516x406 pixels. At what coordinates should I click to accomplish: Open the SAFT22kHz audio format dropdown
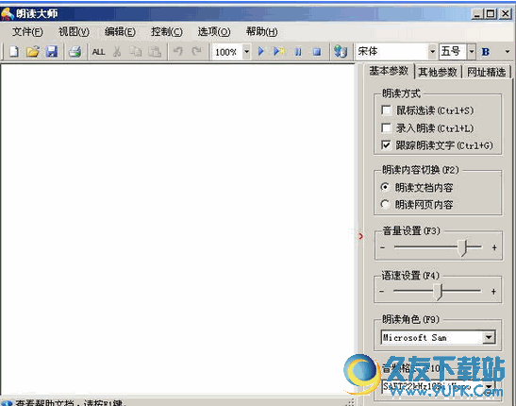[489, 386]
